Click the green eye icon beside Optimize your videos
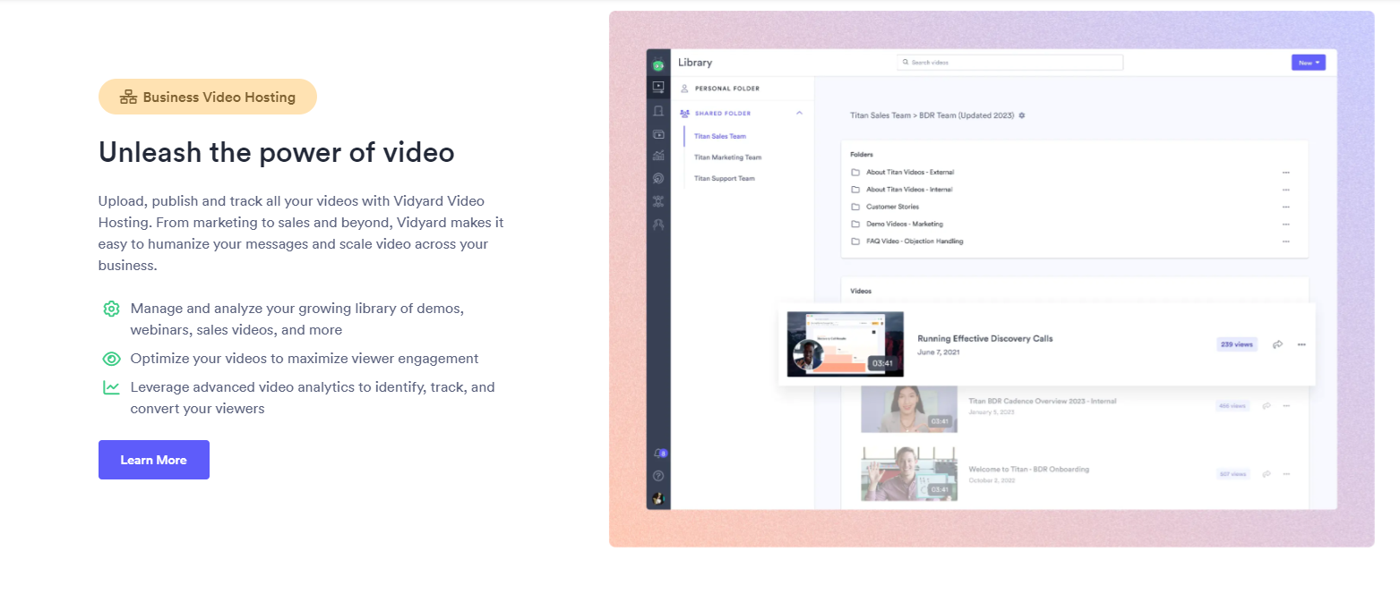This screenshot has height=602, width=1400. point(111,359)
